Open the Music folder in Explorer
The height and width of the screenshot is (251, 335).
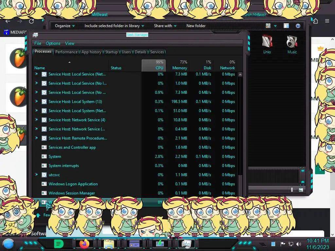292,44
